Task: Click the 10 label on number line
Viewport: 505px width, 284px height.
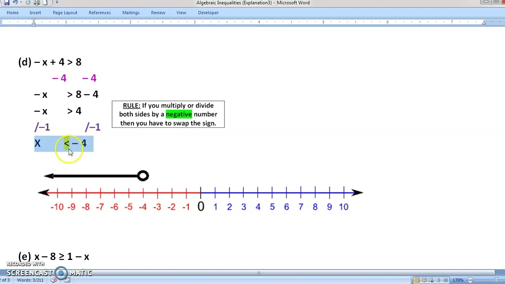Action: coord(344,207)
